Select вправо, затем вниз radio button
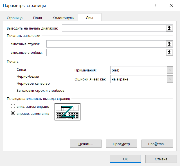 coord(13,113)
